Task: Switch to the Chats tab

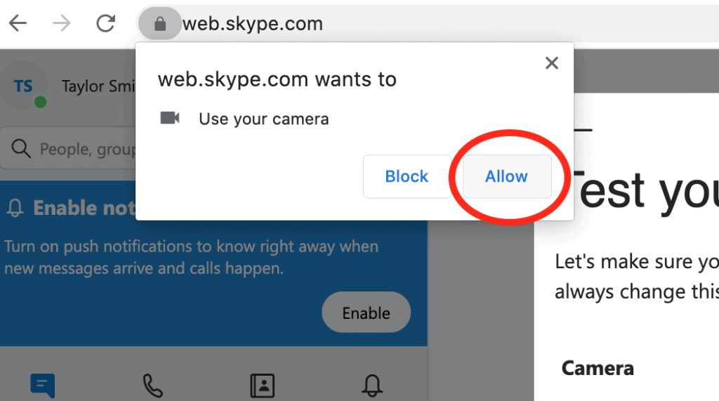Action: point(42,385)
